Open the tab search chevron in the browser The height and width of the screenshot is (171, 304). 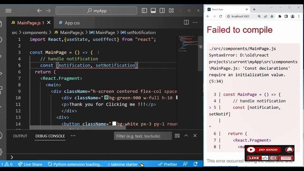271,8
